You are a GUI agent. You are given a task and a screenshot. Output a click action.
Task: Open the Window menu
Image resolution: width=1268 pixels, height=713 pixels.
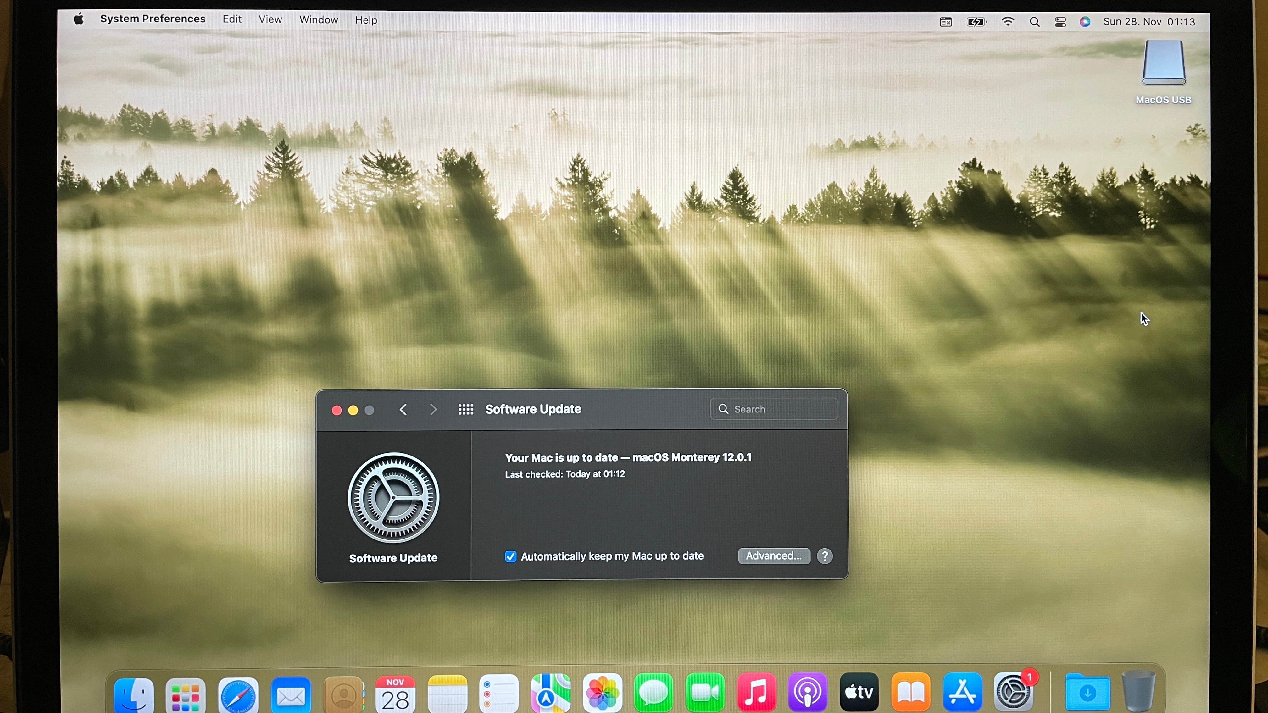[319, 20]
